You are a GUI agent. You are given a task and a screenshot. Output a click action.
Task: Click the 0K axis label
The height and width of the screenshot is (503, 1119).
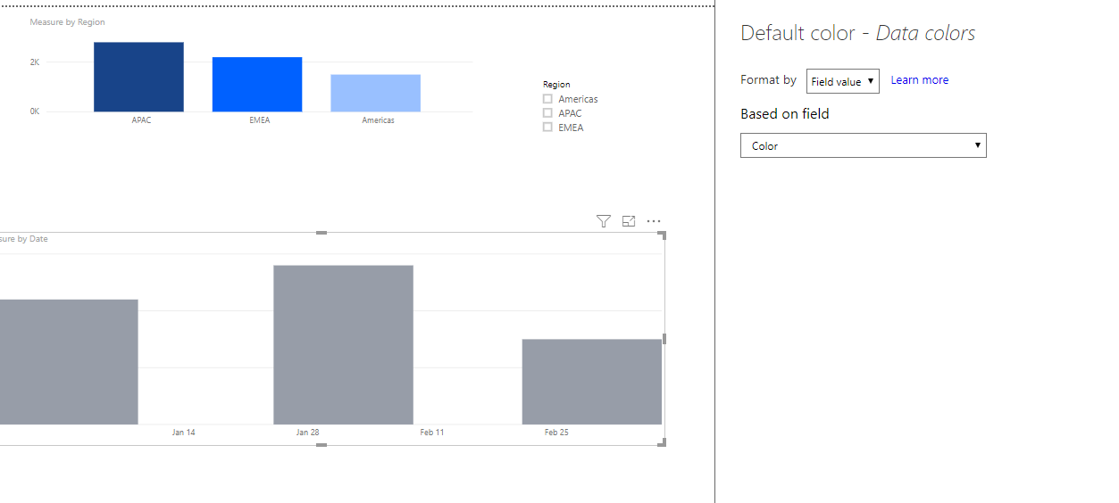pos(35,111)
